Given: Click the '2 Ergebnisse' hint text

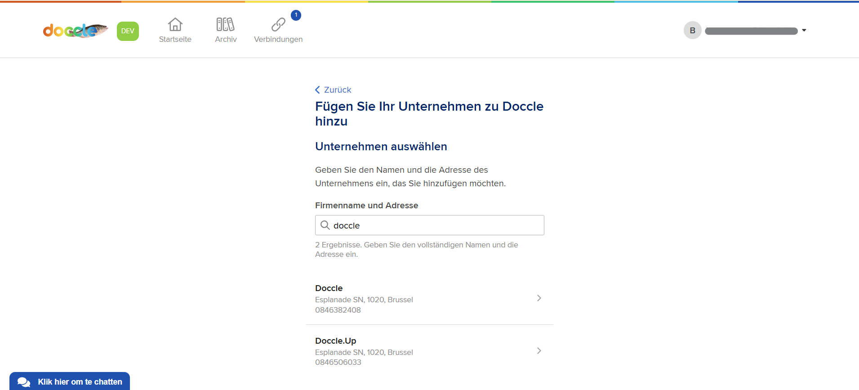Looking at the screenshot, I should coord(417,249).
